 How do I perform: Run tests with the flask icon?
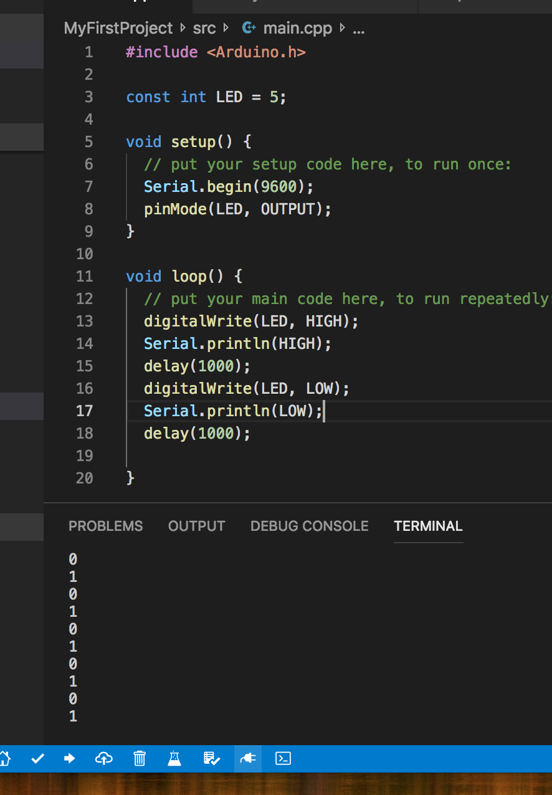point(174,758)
